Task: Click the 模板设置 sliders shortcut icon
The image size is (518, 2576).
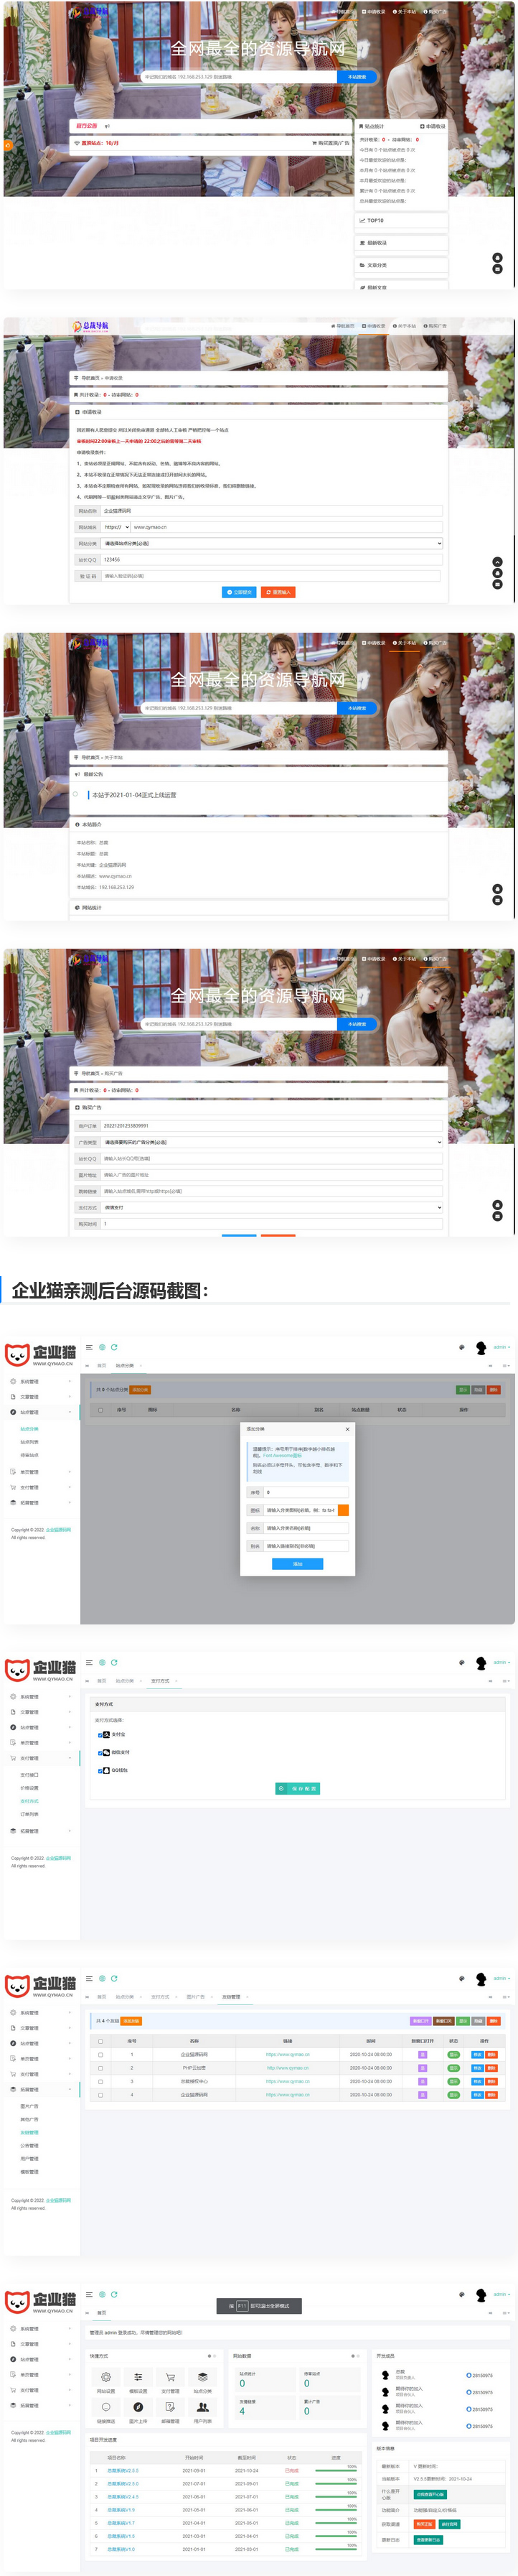Action: [138, 2377]
